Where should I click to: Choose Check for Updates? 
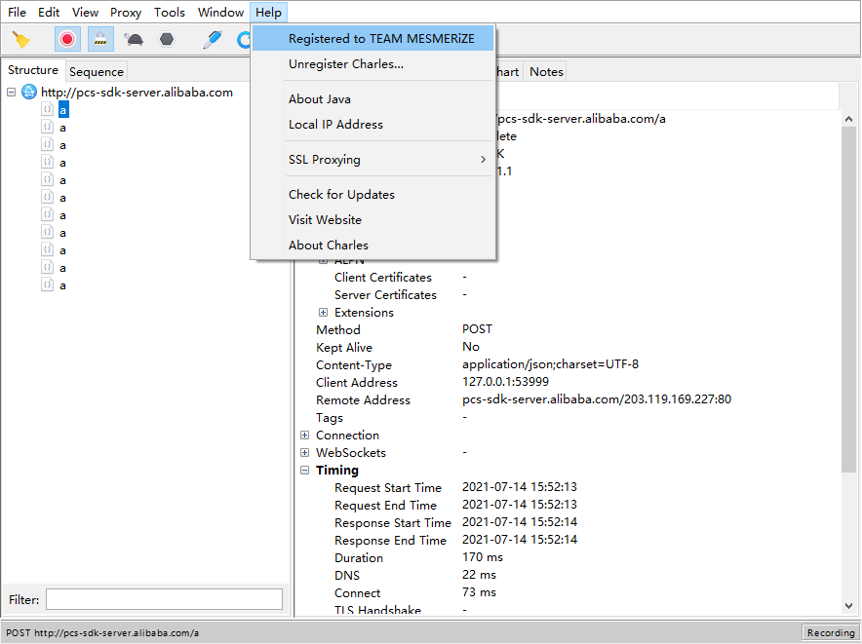coord(373,195)
